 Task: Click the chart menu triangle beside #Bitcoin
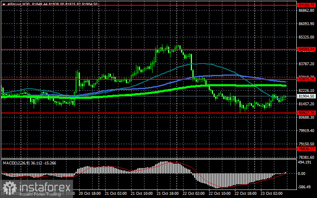(x=4, y=4)
